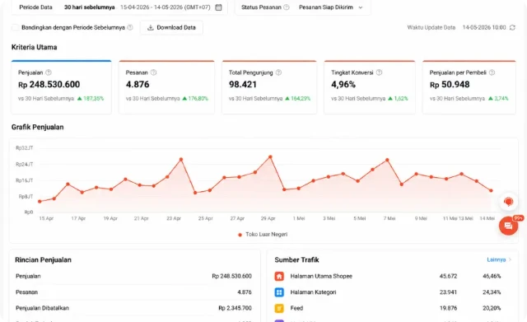The image size is (527, 322).
Task: Click the 23 Apr peak point on chart
Action: 181,159
